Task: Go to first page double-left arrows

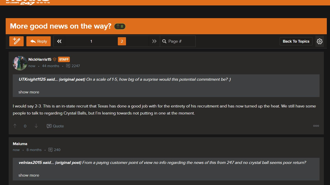Action: pos(59,41)
